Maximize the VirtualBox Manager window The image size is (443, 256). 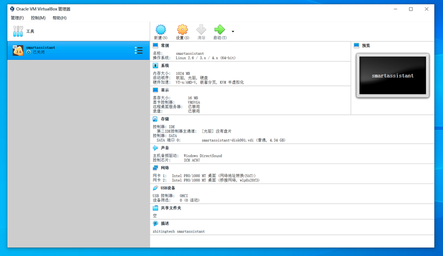tap(411, 9)
